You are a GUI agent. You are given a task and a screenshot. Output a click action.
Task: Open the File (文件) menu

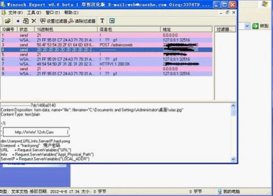tap(15, 12)
